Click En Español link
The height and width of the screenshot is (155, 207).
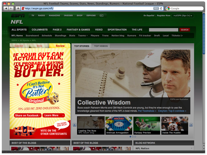[x=149, y=16]
